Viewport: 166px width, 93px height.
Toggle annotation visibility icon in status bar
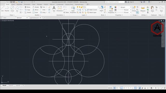click(x=140, y=88)
